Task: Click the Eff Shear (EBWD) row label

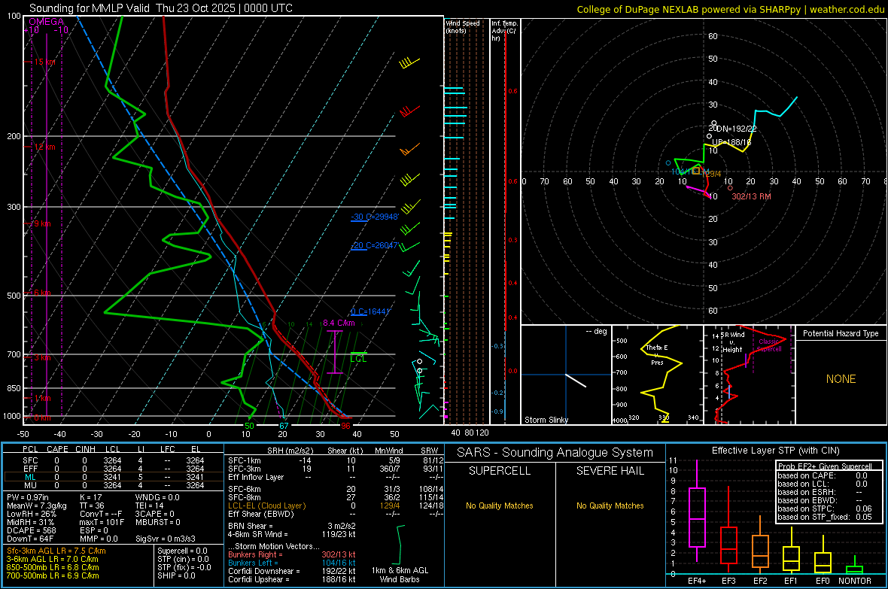Action: [261, 514]
